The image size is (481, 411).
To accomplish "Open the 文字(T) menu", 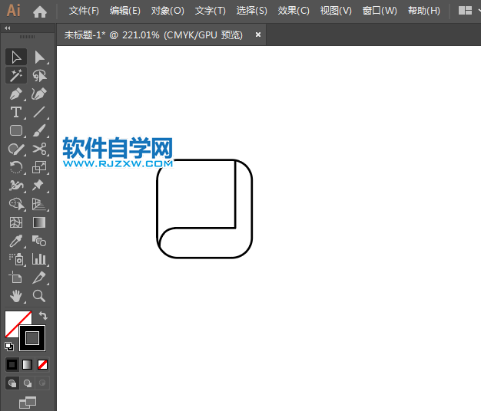I will coord(210,11).
